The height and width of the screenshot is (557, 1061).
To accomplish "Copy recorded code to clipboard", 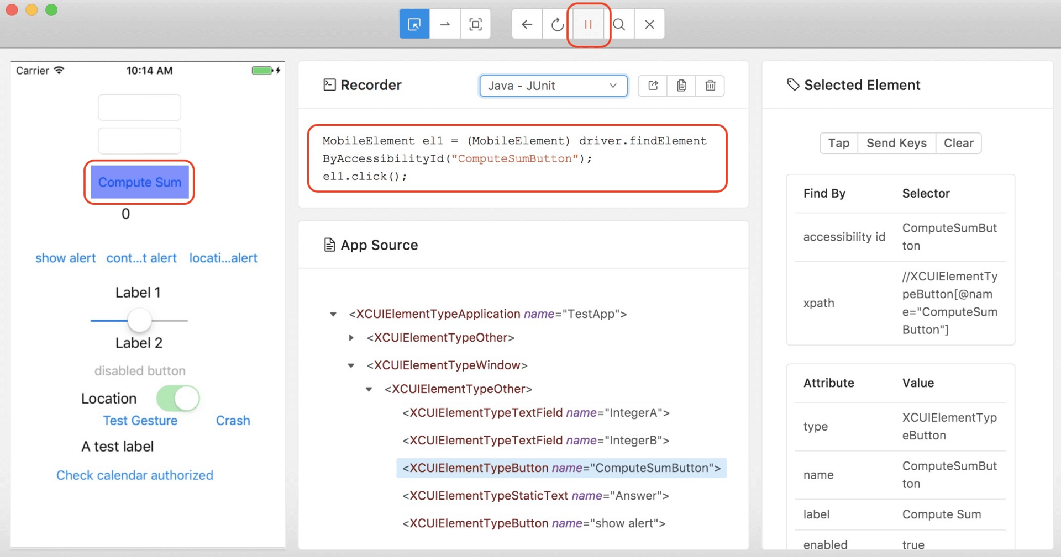I will click(682, 86).
